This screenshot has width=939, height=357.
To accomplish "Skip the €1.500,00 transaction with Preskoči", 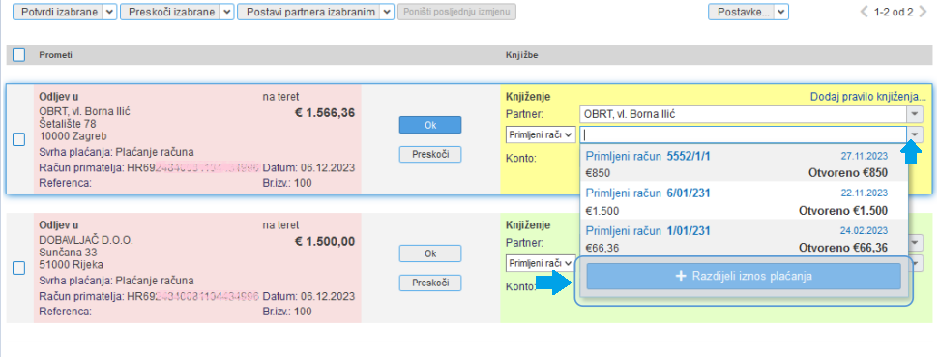I will coord(430,283).
